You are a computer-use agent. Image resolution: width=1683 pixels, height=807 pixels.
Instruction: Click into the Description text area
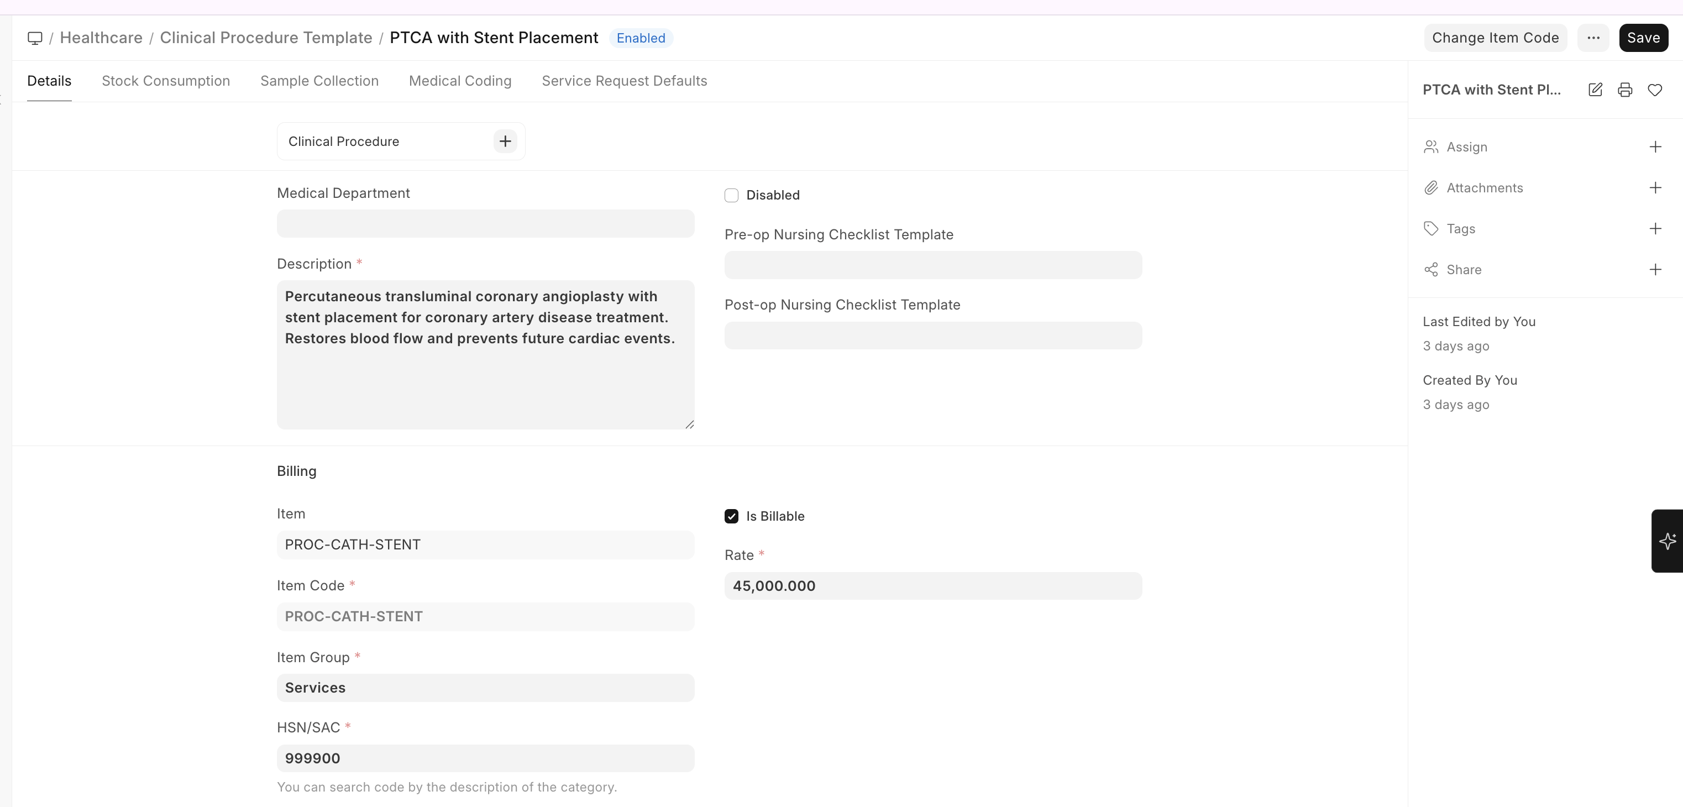click(485, 355)
